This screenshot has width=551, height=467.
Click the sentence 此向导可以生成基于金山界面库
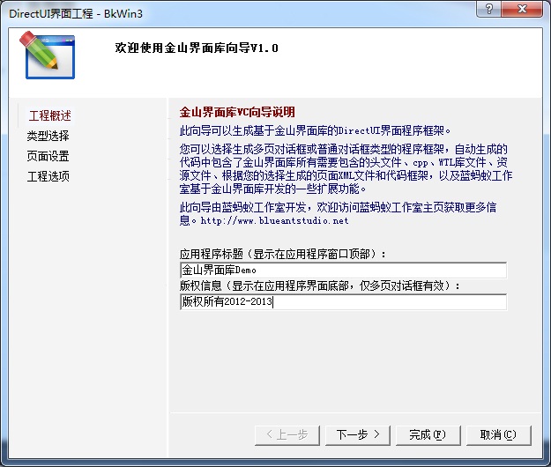point(315,130)
